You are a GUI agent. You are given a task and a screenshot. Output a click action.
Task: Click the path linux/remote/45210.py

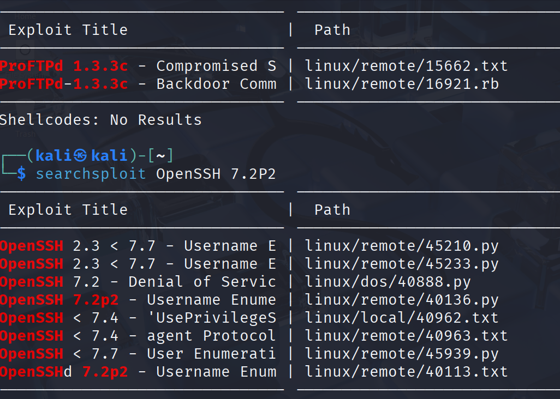402,246
